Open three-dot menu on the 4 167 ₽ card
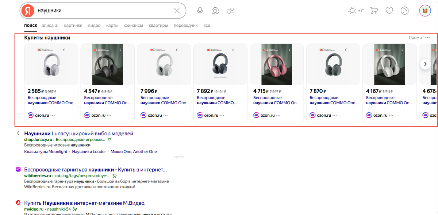 pyautogui.click(x=391, y=115)
